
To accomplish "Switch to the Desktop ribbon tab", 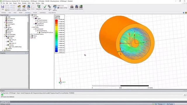I will pos(4,13).
